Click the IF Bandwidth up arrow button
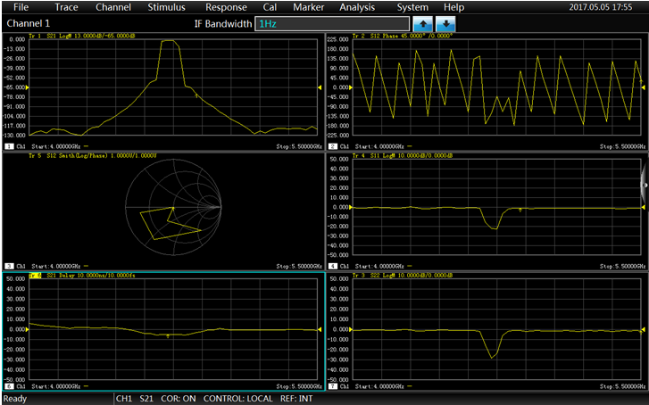649x405 pixels. click(x=424, y=23)
